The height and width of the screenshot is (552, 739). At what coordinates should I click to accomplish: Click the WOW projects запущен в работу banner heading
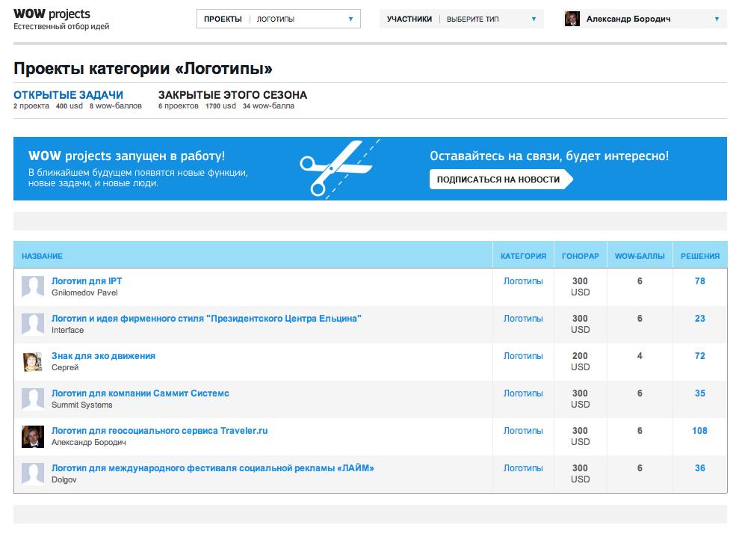pos(126,156)
